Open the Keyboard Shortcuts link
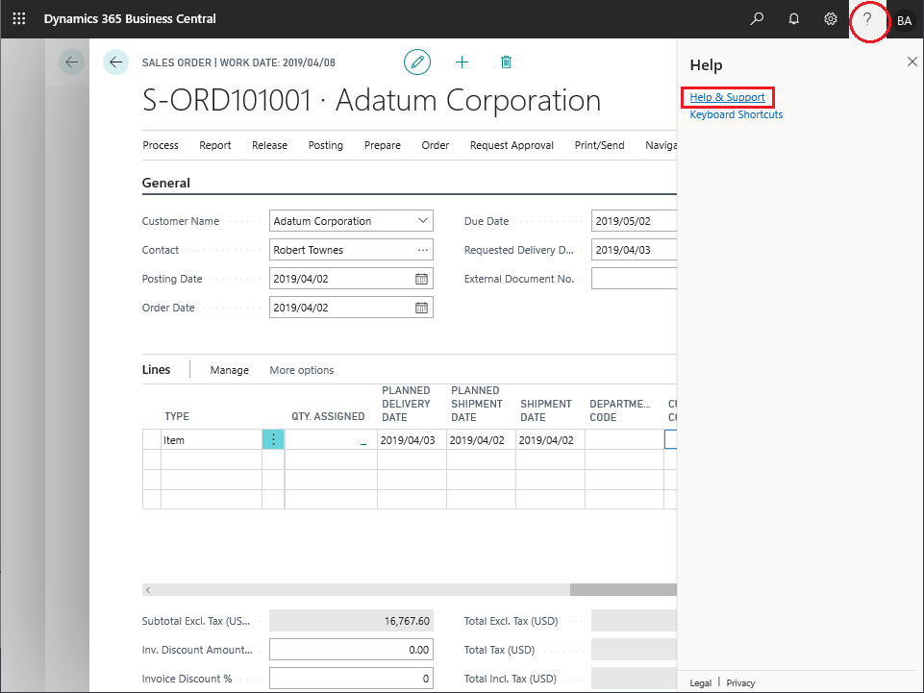This screenshot has width=924, height=693. [x=736, y=114]
